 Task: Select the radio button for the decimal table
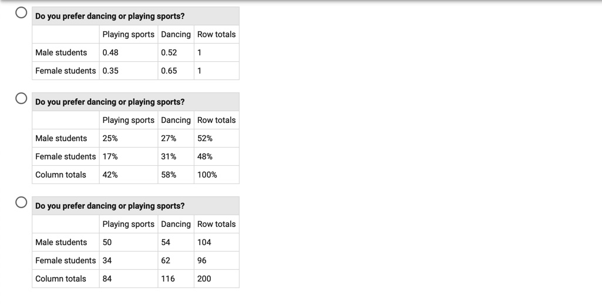[x=21, y=13]
